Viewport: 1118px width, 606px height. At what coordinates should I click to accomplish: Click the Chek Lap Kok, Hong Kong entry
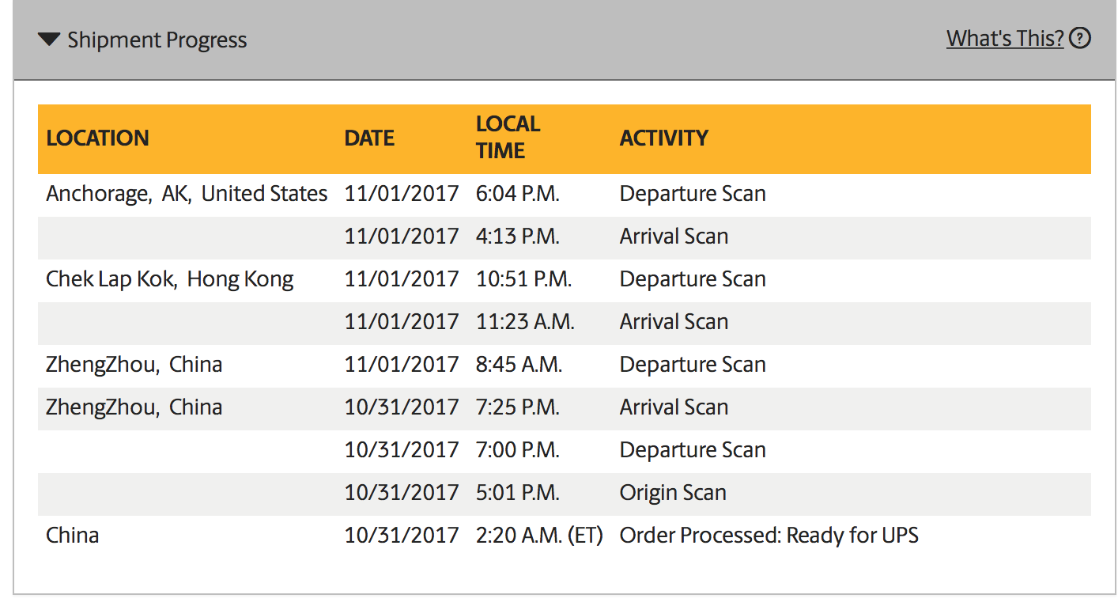click(x=170, y=279)
